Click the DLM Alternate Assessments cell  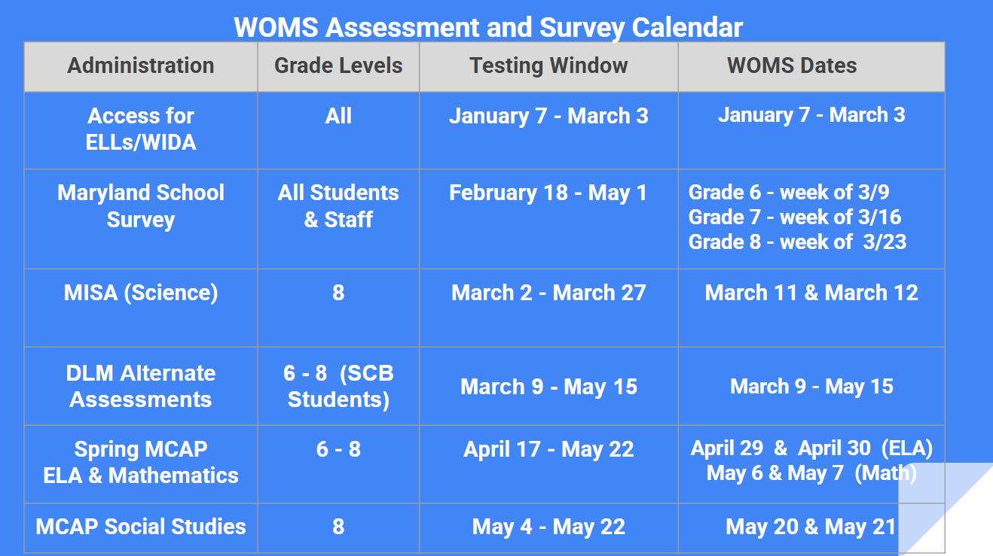[x=141, y=386]
